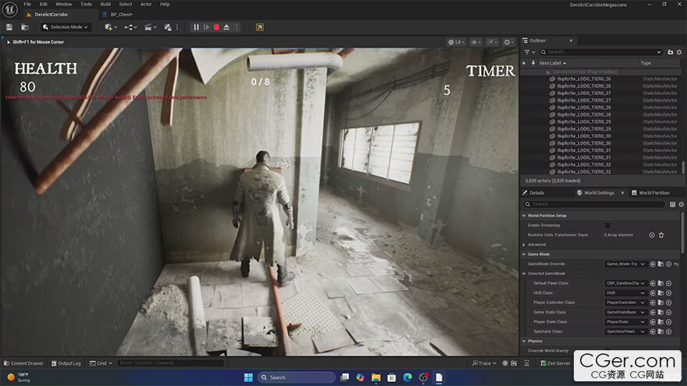Image resolution: width=687 pixels, height=386 pixels.
Task: Click the console command input field
Action: pos(171,363)
